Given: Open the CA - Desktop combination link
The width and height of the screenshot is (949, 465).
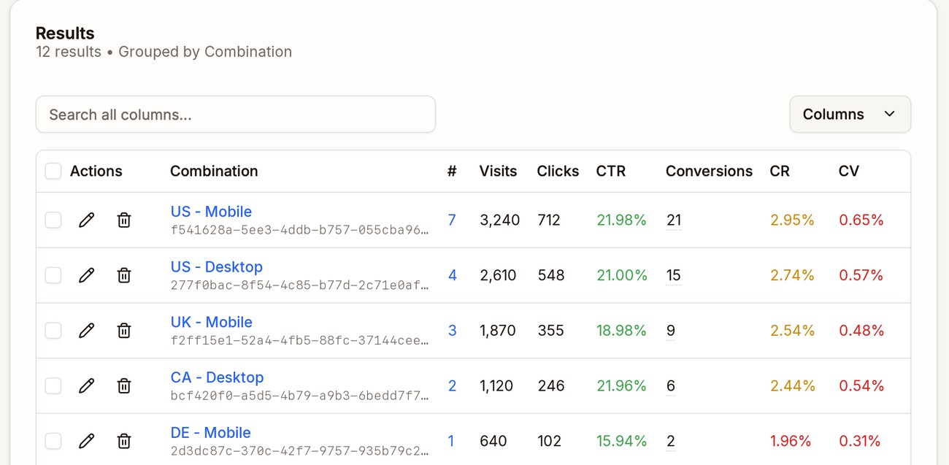Looking at the screenshot, I should point(217,377).
